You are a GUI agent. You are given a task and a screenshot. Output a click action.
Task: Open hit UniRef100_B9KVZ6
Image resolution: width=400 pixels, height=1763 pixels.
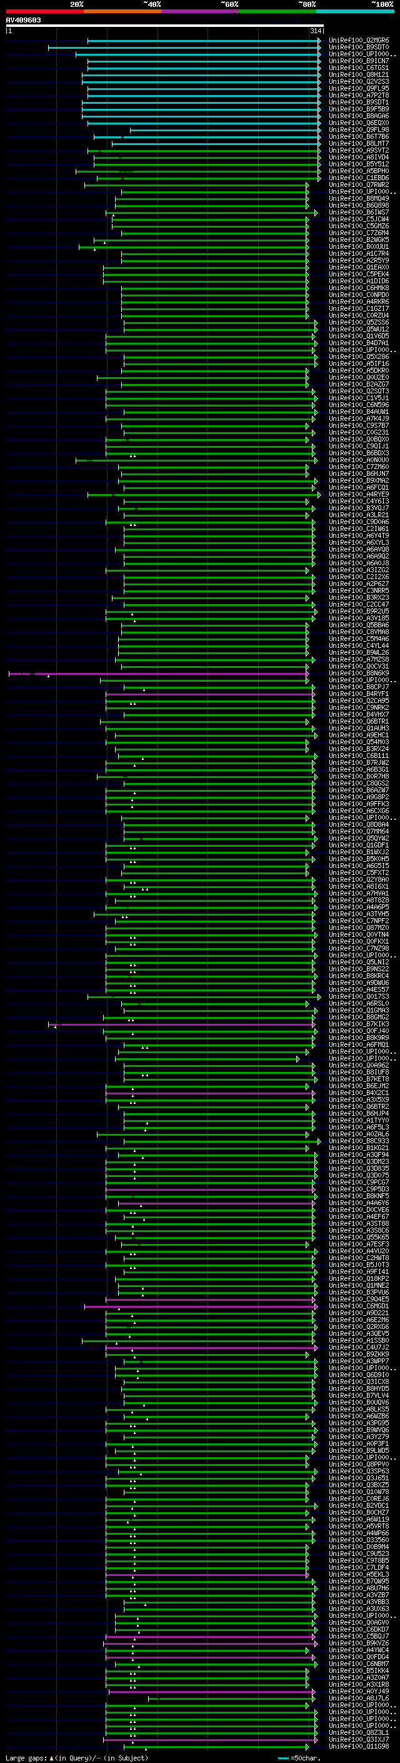(x=359, y=1643)
